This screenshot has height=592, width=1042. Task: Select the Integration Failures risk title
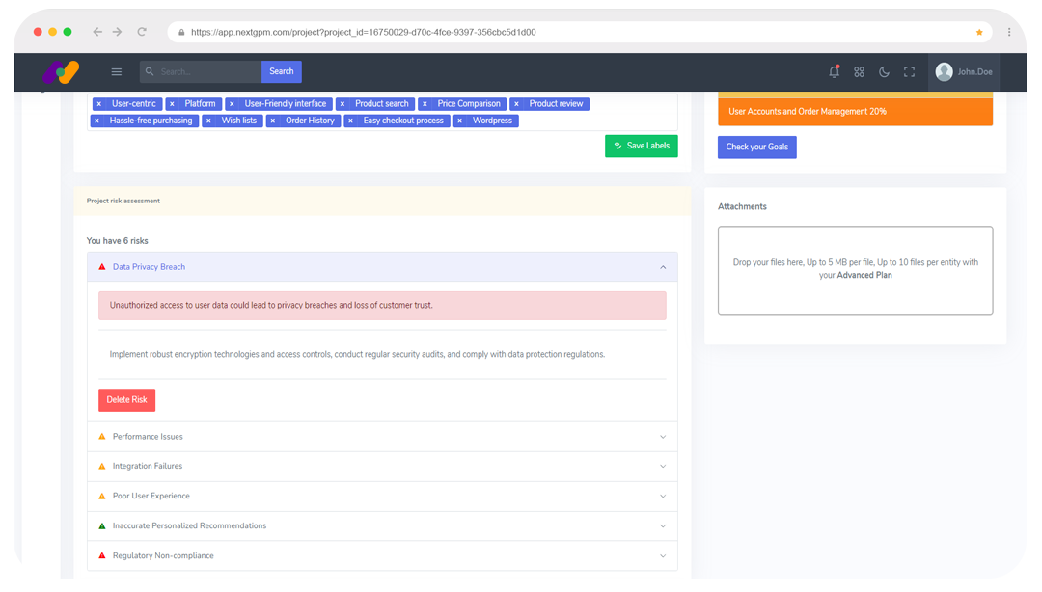pos(148,467)
